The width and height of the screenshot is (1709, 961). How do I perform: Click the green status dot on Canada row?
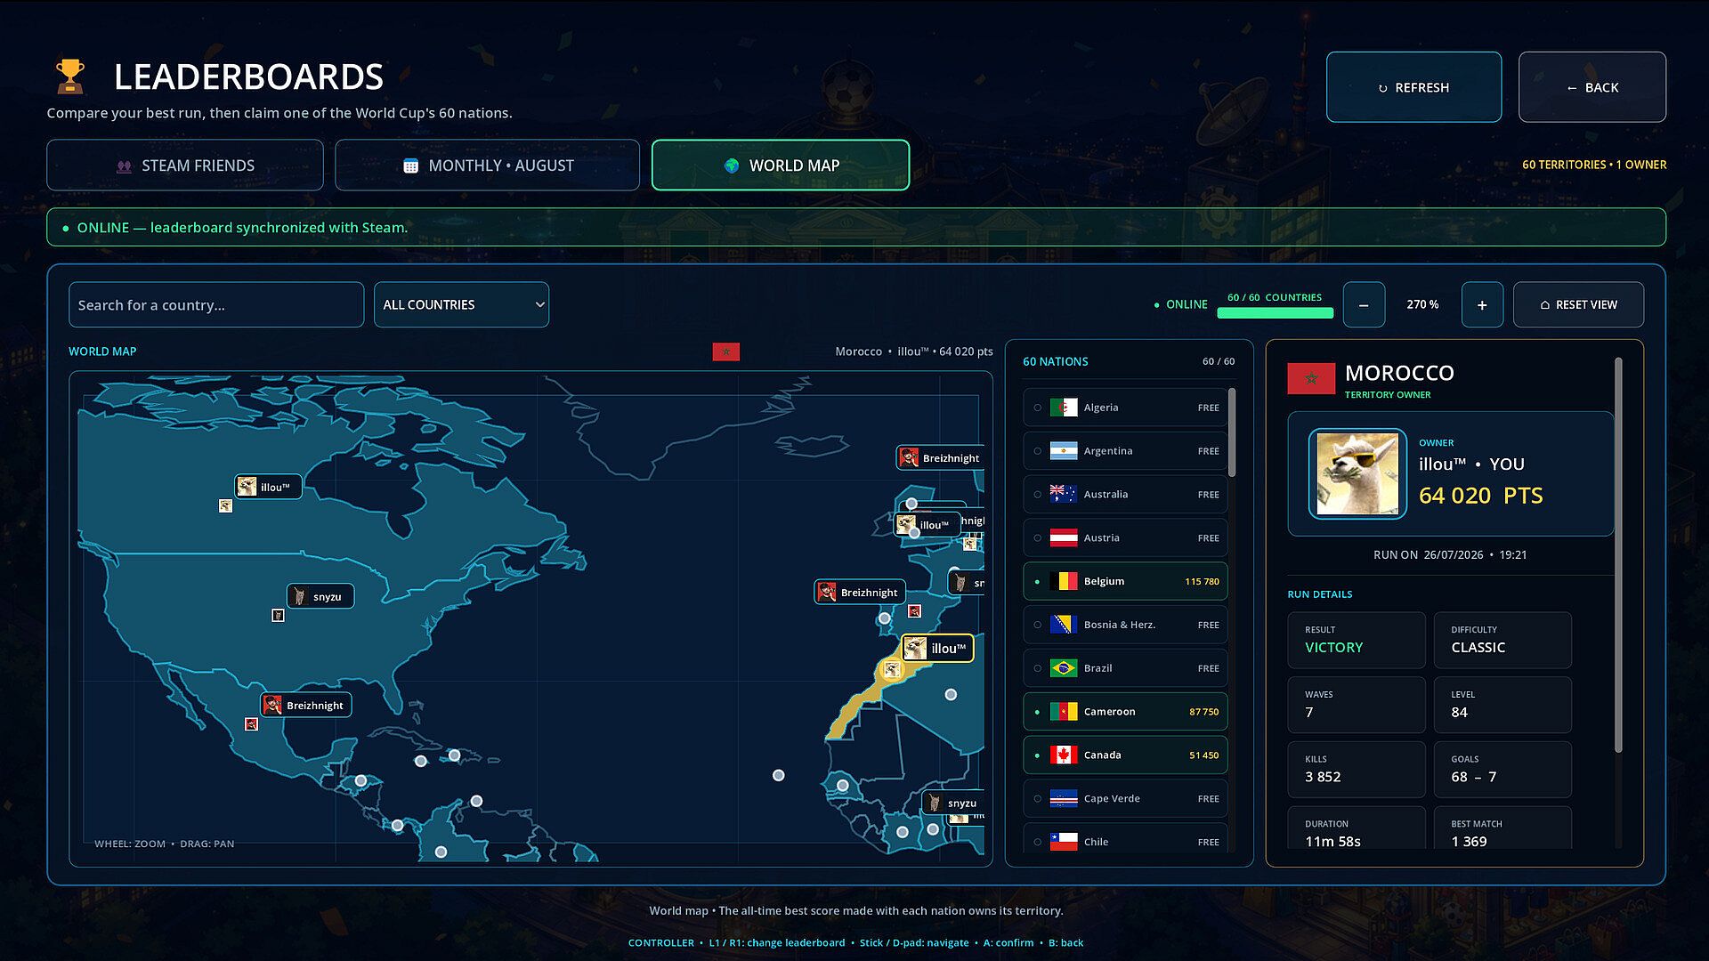tap(1038, 755)
